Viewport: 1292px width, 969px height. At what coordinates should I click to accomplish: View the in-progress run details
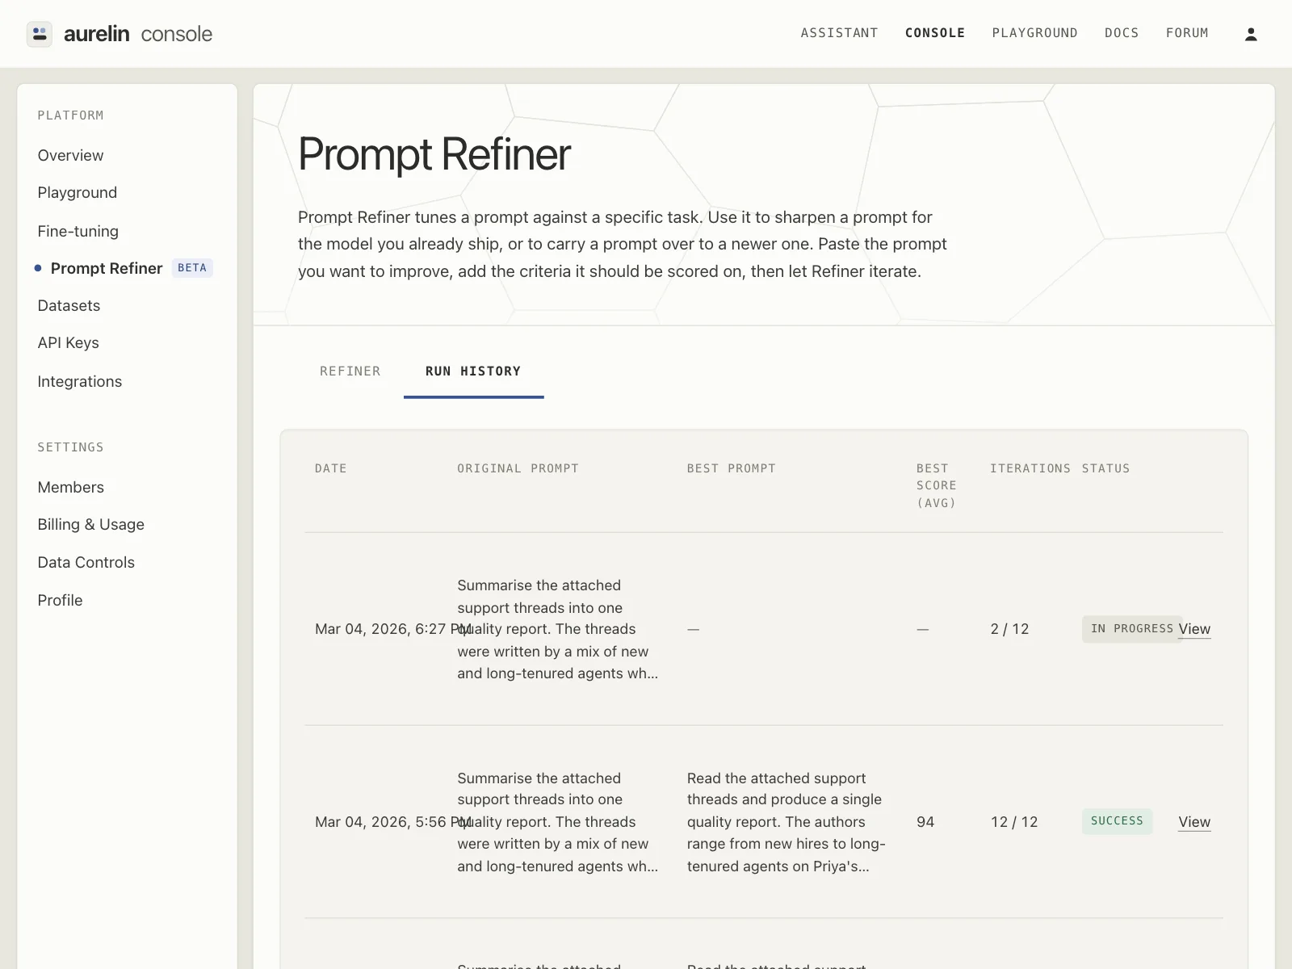(x=1194, y=629)
